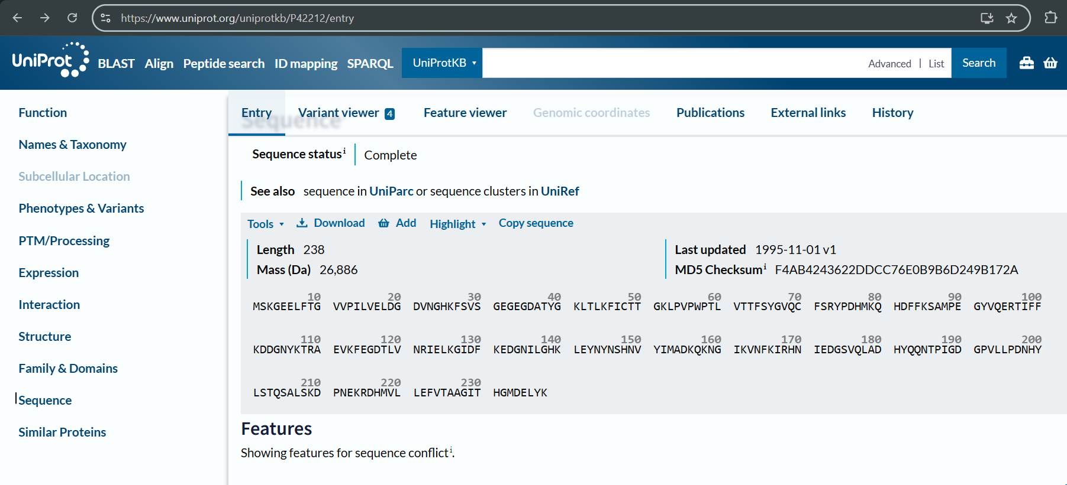This screenshot has width=1067, height=485.
Task: Click the site information icon in address bar
Action: click(106, 18)
